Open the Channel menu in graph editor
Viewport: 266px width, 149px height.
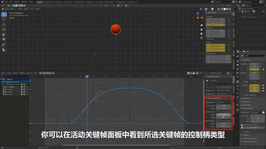coord(29,73)
